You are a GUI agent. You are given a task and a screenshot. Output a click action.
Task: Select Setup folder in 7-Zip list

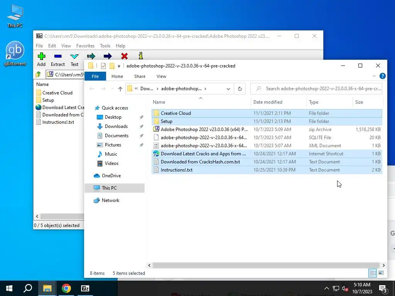pyautogui.click(x=48, y=100)
